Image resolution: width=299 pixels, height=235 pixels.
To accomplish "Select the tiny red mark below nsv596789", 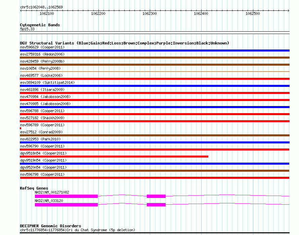I will pos(20,128).
